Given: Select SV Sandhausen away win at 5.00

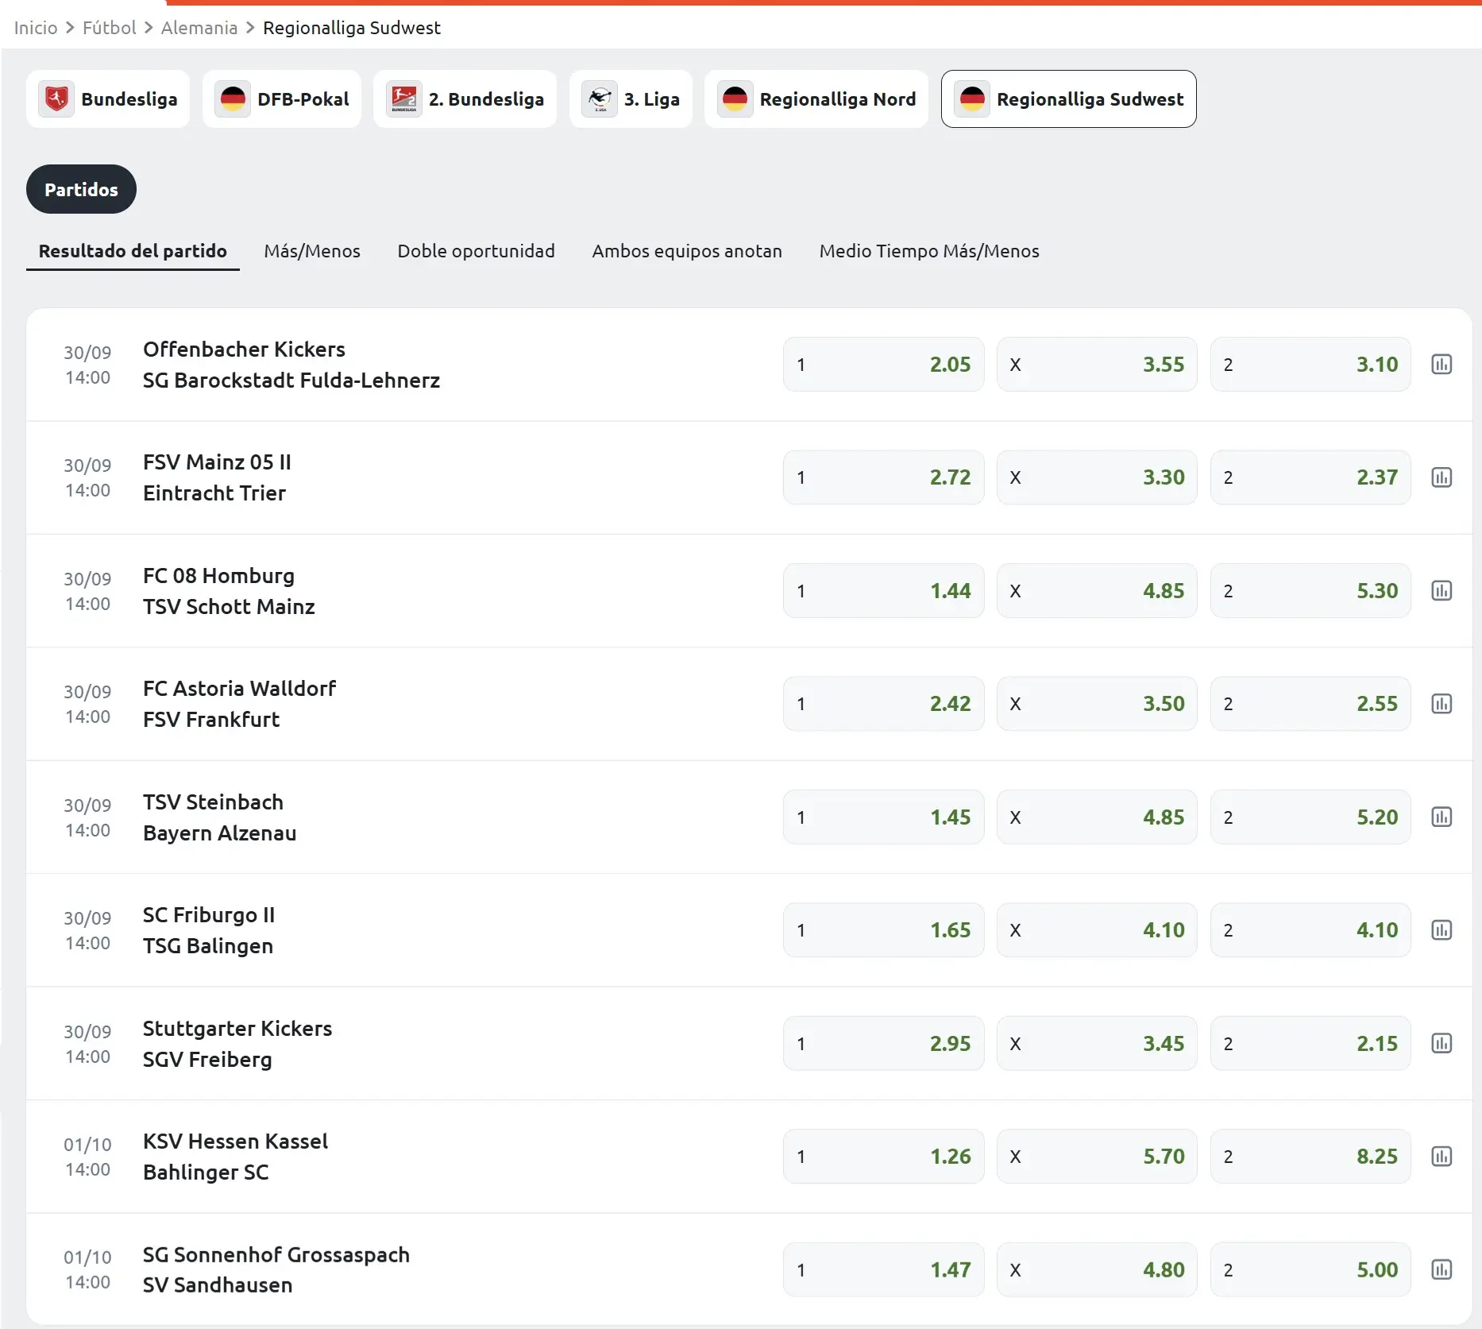Looking at the screenshot, I should coord(1310,1269).
